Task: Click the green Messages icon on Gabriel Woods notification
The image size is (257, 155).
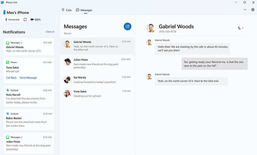Action: click(7, 43)
